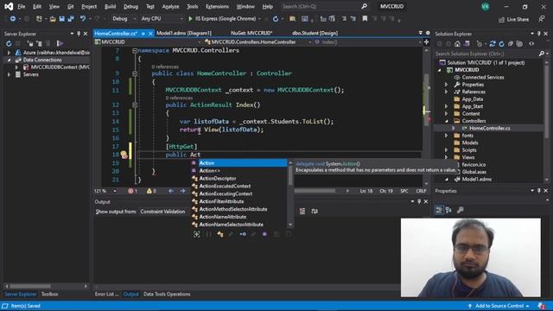553x311 pixels.
Task: Open the zoom level 121 % dropdown
Action: (105, 191)
